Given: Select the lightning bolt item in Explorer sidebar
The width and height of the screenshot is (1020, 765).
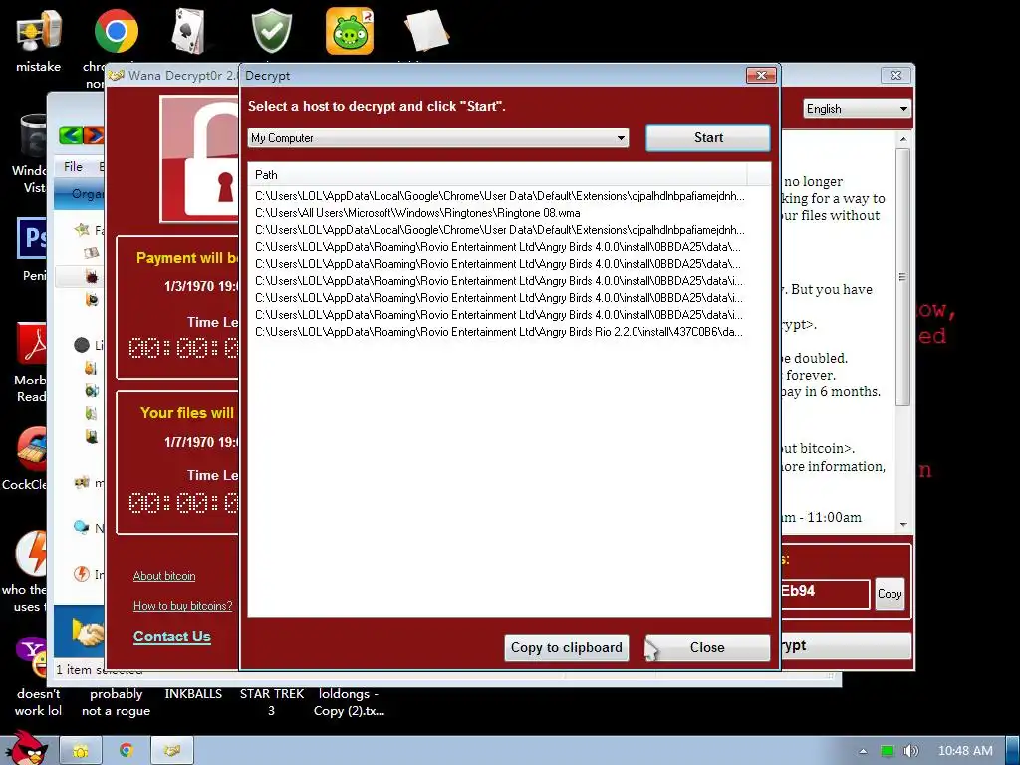Looking at the screenshot, I should click(x=82, y=574).
